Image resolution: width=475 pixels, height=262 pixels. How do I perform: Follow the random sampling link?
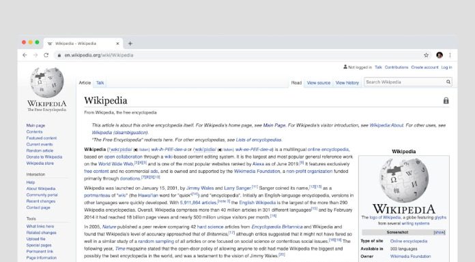[x=156, y=241]
